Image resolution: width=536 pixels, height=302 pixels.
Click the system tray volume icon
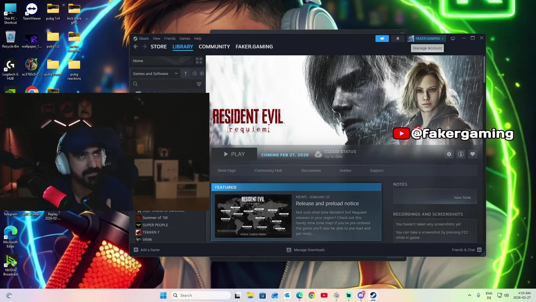pos(506,295)
